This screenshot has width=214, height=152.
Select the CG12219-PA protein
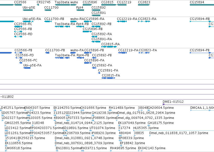coord(128,50)
